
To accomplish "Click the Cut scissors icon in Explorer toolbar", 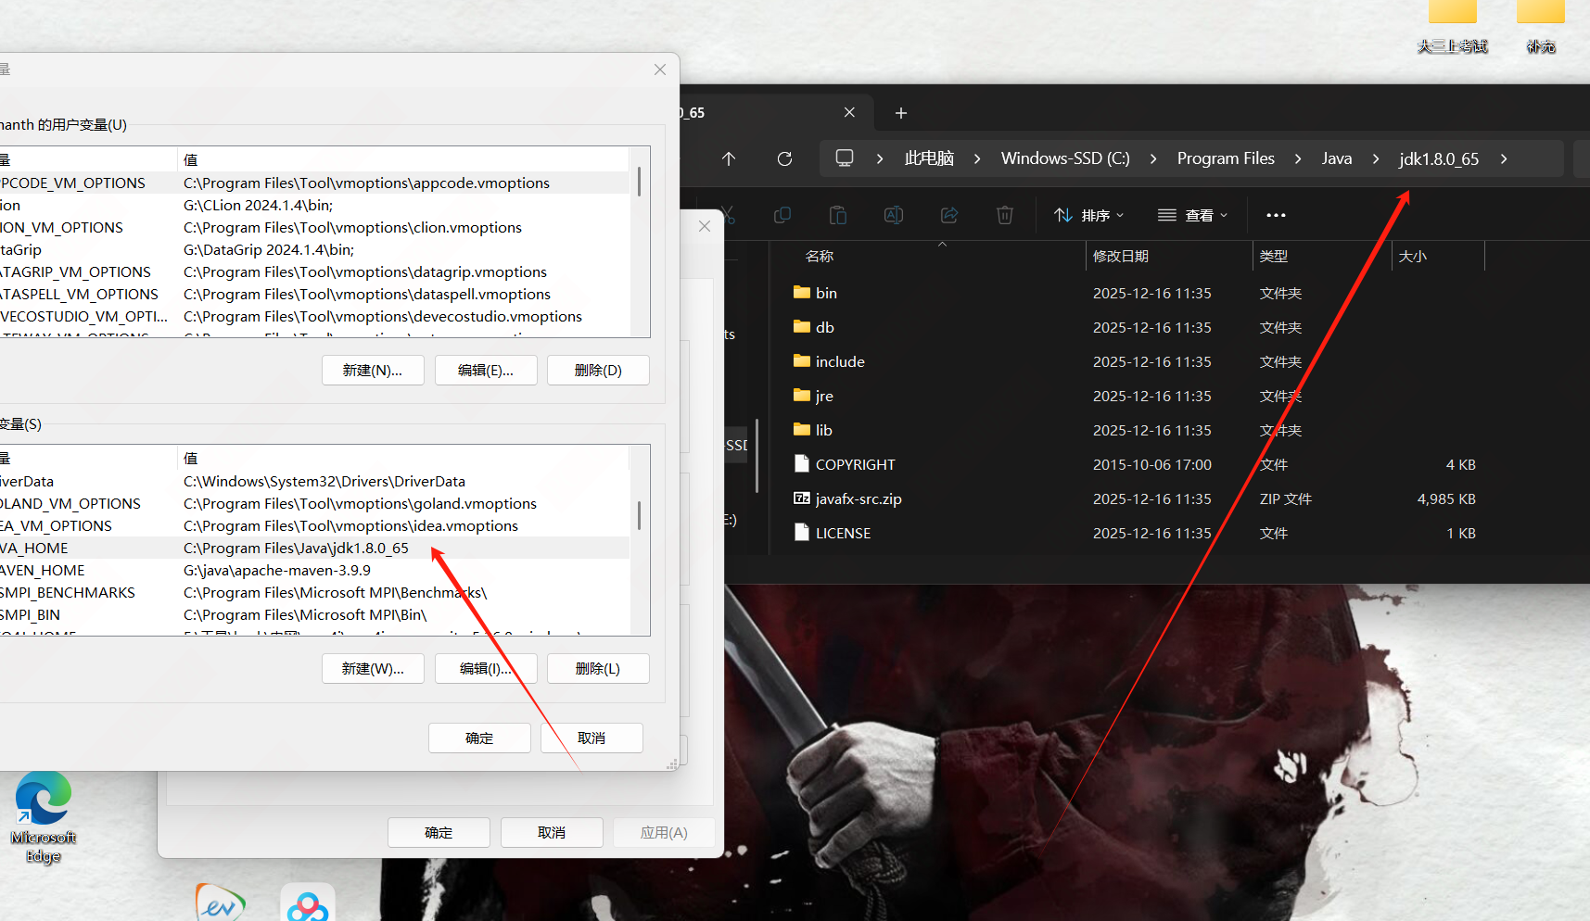I will pos(729,215).
